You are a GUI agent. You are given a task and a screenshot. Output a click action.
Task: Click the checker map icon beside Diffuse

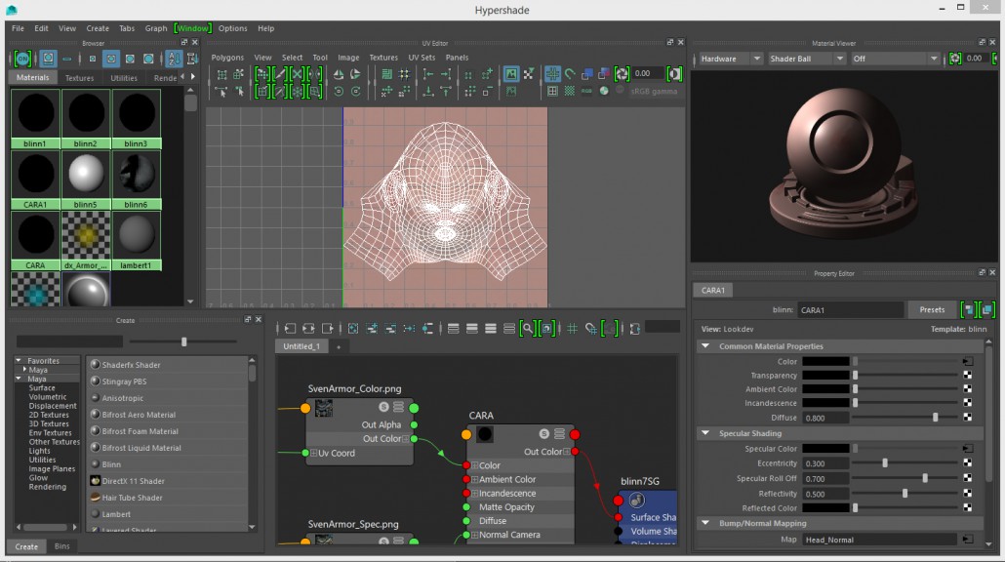(968, 418)
